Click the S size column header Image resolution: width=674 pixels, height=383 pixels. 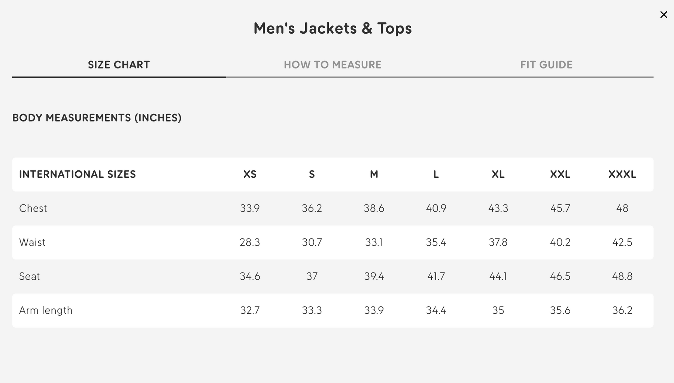click(x=312, y=174)
